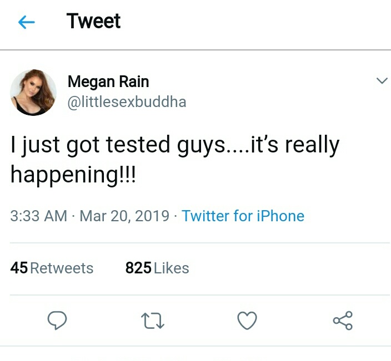Expand the tweet options chevron
Viewport: 391px width, 361px height.
tap(381, 82)
